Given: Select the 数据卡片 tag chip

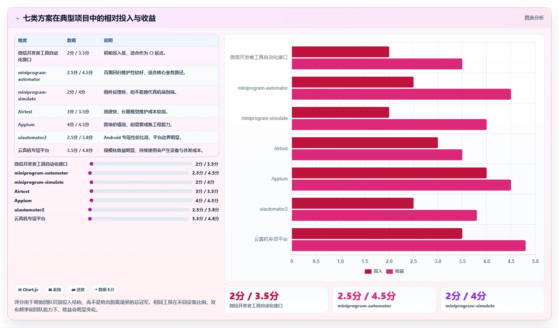Looking at the screenshot, I should point(105,290).
